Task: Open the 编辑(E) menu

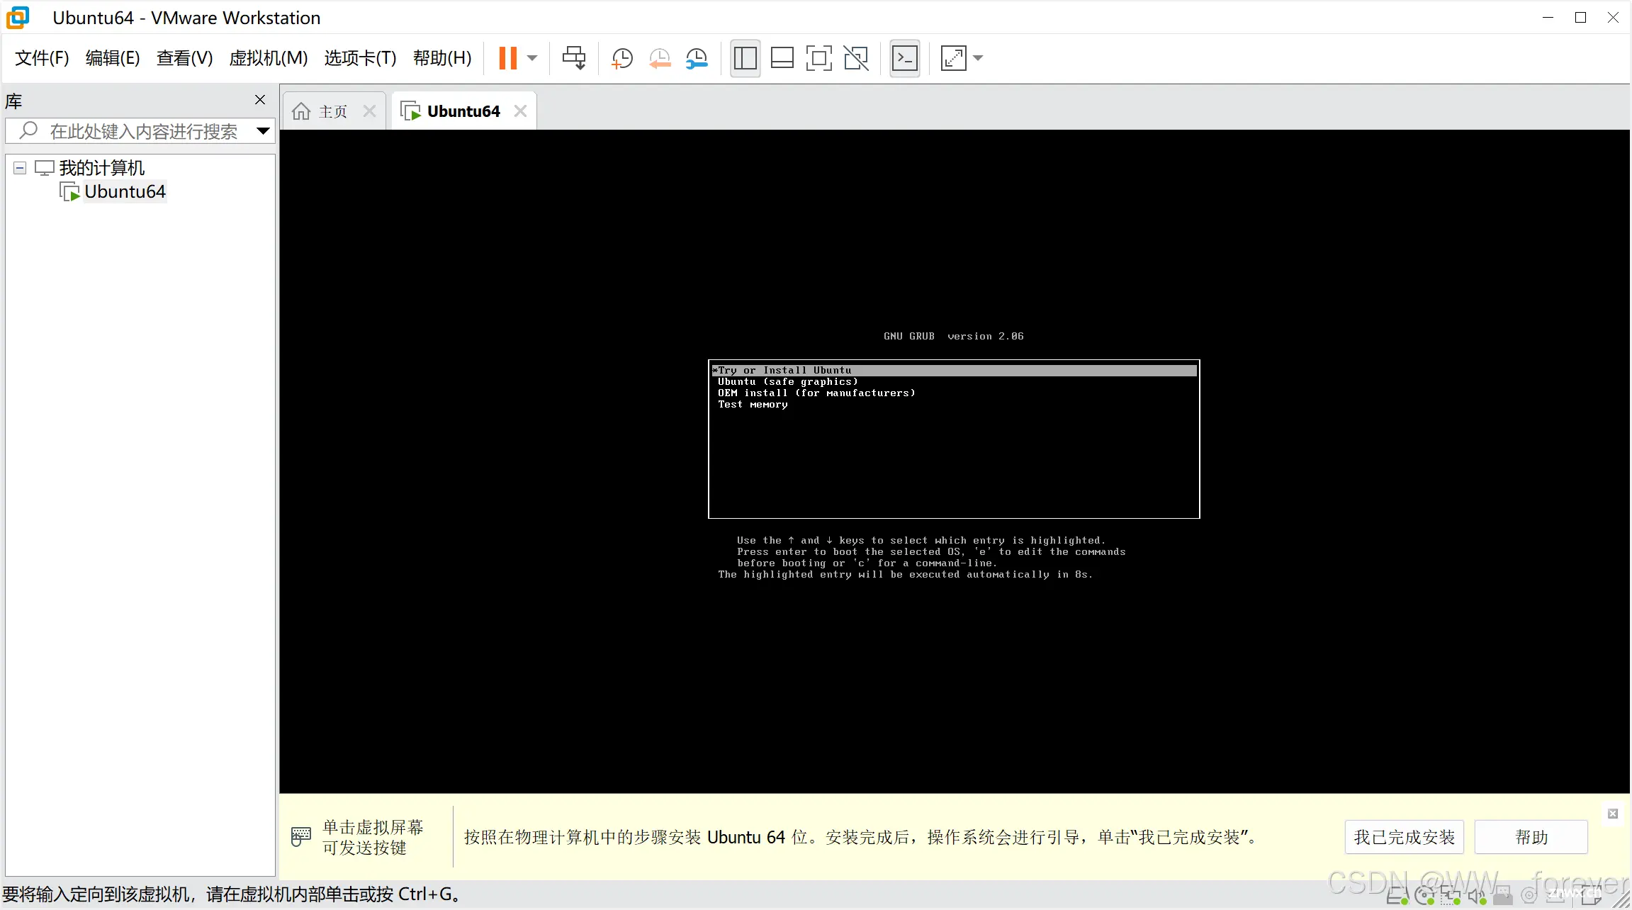Action: (113, 58)
